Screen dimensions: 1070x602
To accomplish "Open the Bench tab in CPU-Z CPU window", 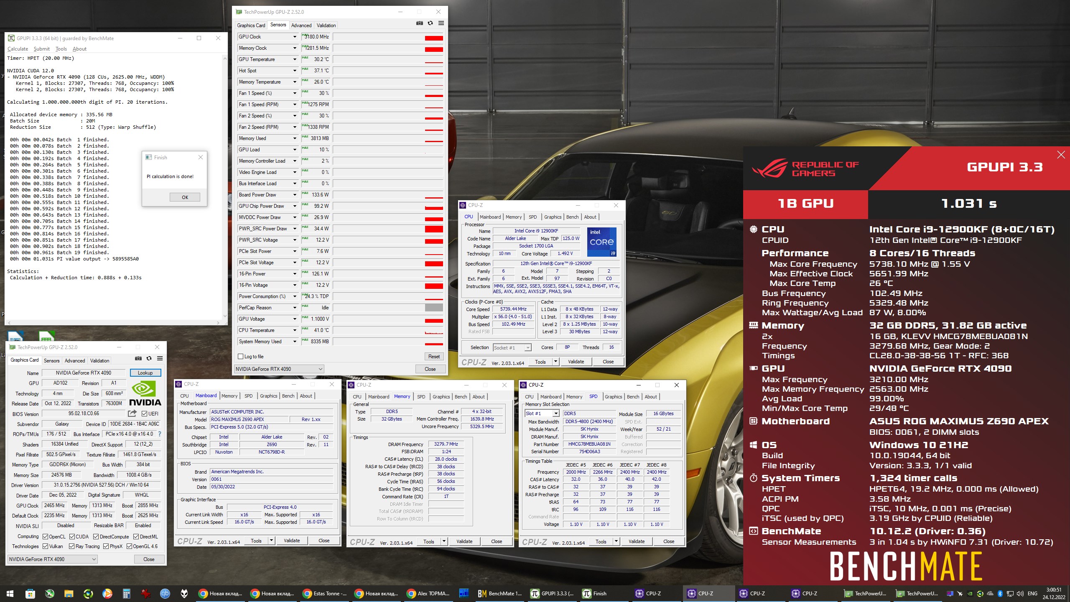I will (x=572, y=217).
